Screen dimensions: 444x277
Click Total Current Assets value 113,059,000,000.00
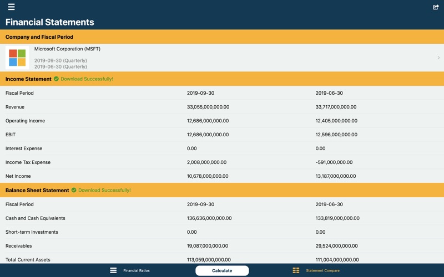[x=209, y=260]
